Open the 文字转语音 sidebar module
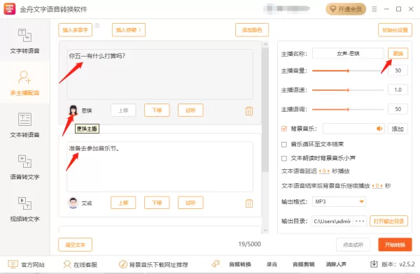 [24, 41]
